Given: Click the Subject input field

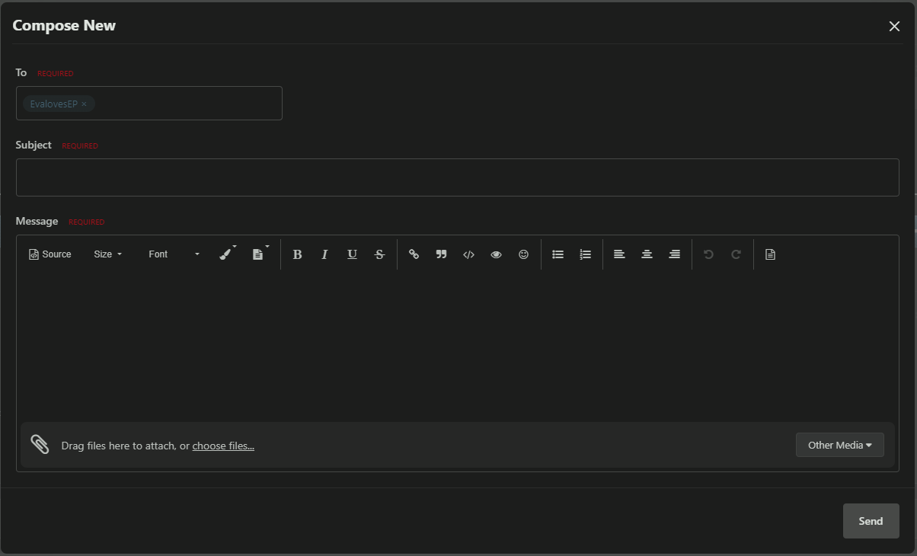Looking at the screenshot, I should pos(458,177).
